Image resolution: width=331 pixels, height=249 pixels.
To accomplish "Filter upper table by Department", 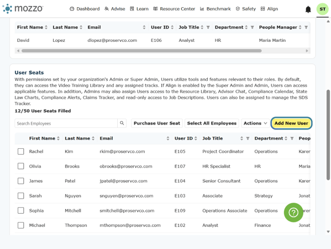I will (252, 27).
